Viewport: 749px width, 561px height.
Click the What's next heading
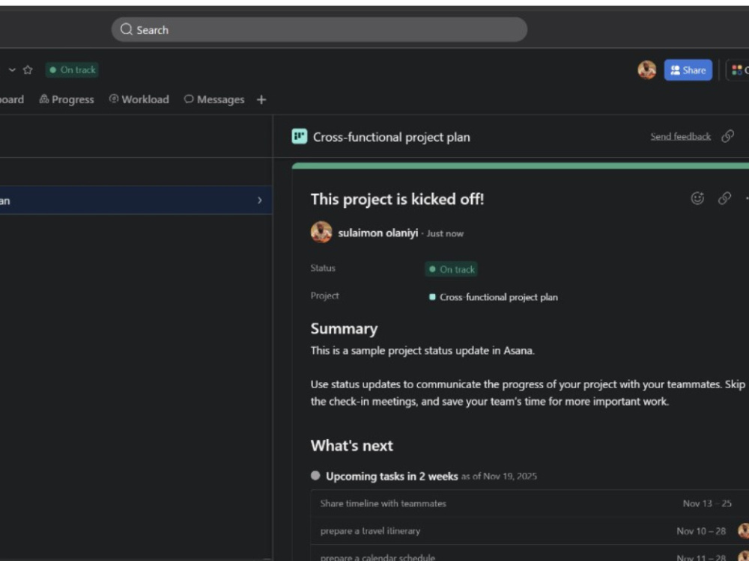(x=351, y=446)
